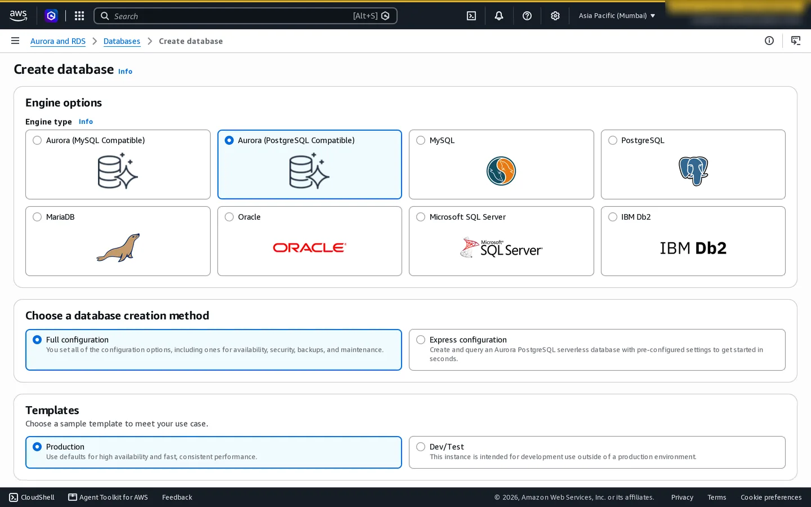Open Info link beside Engine type
811x507 pixels.
pyautogui.click(x=86, y=122)
